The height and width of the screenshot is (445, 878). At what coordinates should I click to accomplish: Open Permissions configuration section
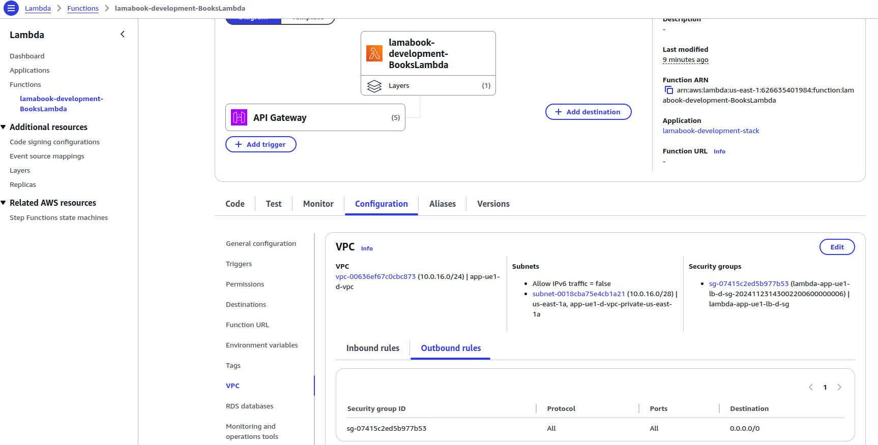(245, 284)
